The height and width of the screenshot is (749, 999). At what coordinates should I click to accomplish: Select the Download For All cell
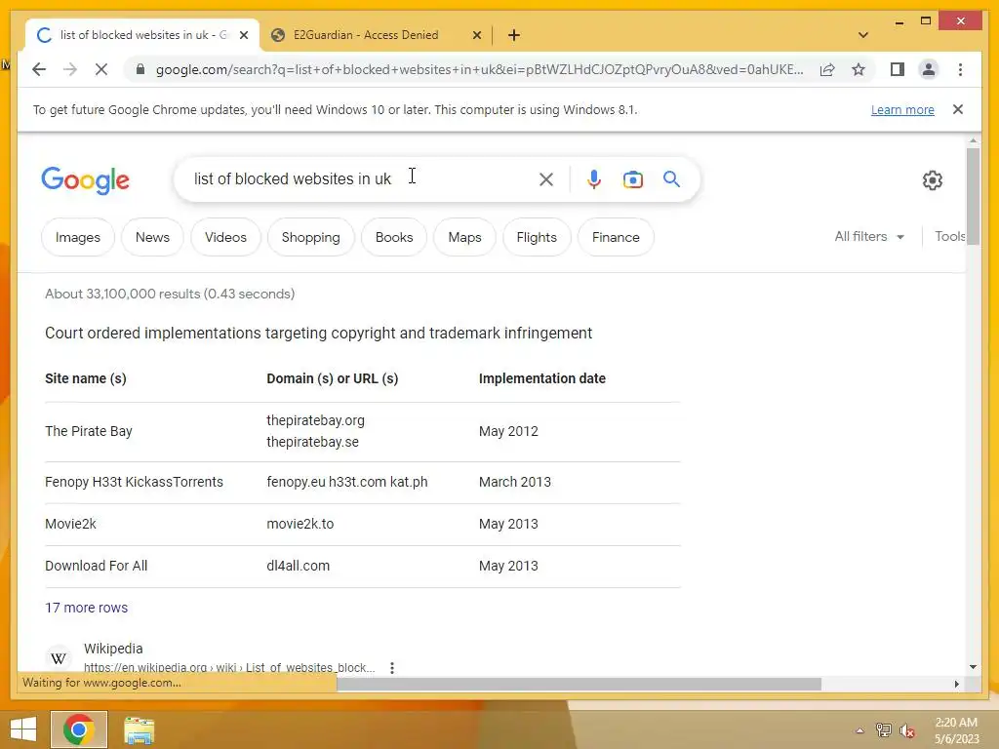click(96, 566)
